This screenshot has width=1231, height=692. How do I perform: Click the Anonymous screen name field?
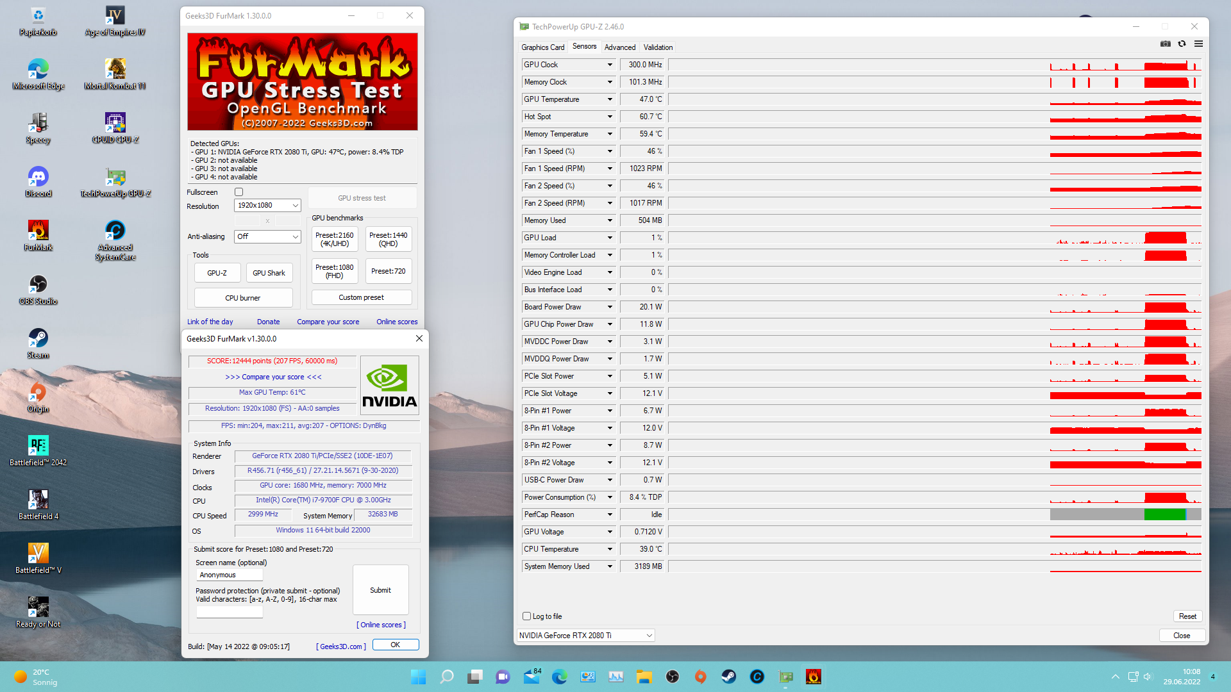(x=229, y=575)
